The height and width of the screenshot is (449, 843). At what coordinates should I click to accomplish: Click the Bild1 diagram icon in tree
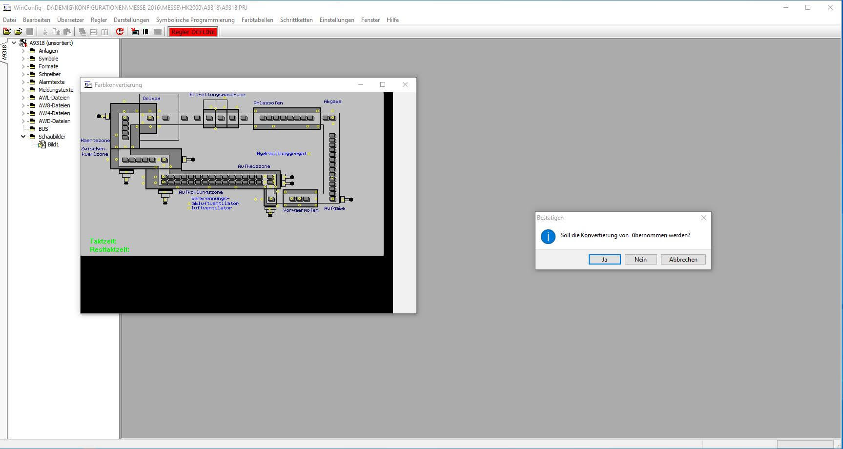click(42, 144)
